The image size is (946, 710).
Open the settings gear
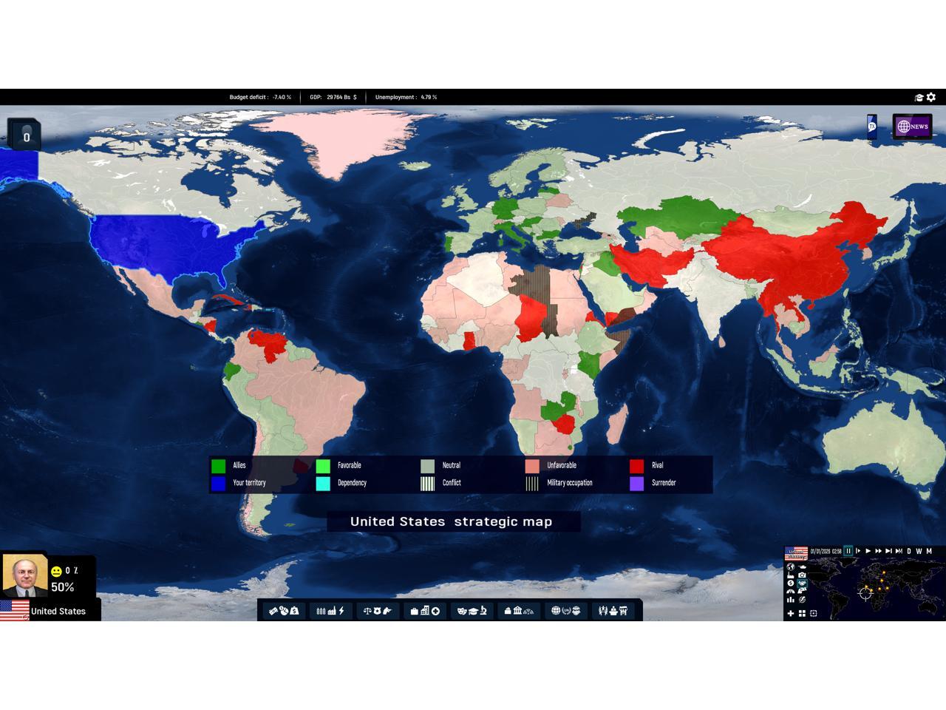pos(931,97)
